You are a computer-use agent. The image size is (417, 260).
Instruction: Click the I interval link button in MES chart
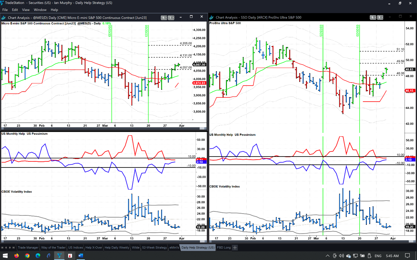pos(171,18)
